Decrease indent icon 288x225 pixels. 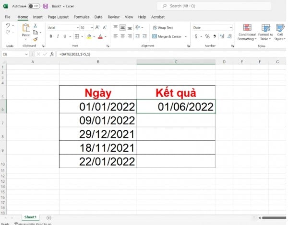[x=138, y=36]
